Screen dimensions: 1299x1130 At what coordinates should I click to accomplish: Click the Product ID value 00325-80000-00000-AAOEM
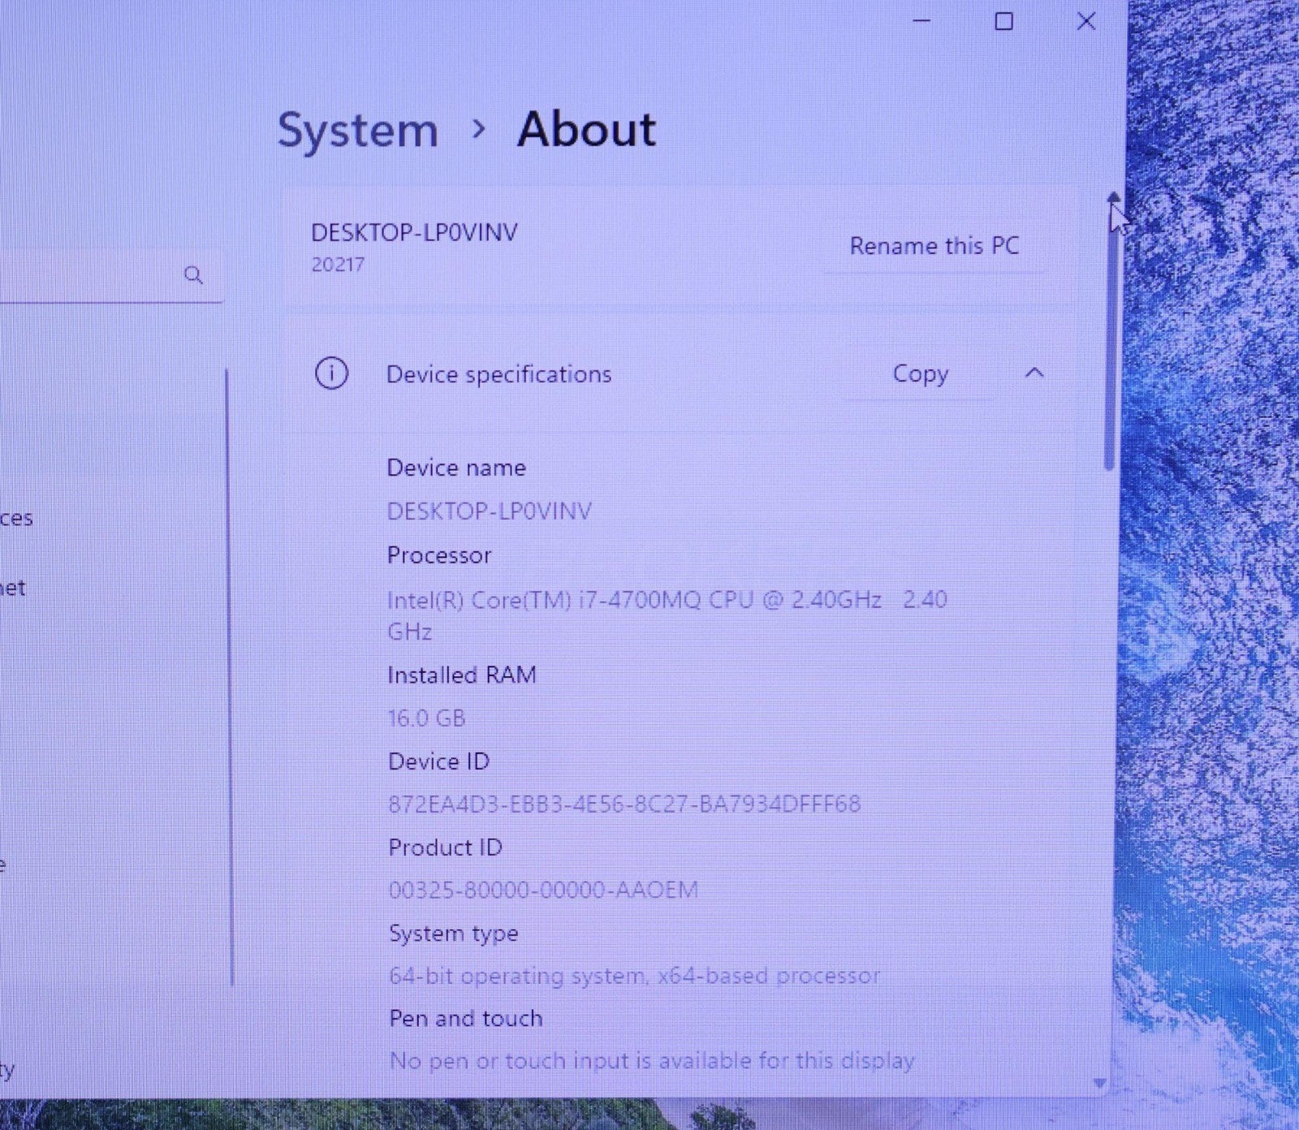pyautogui.click(x=543, y=890)
